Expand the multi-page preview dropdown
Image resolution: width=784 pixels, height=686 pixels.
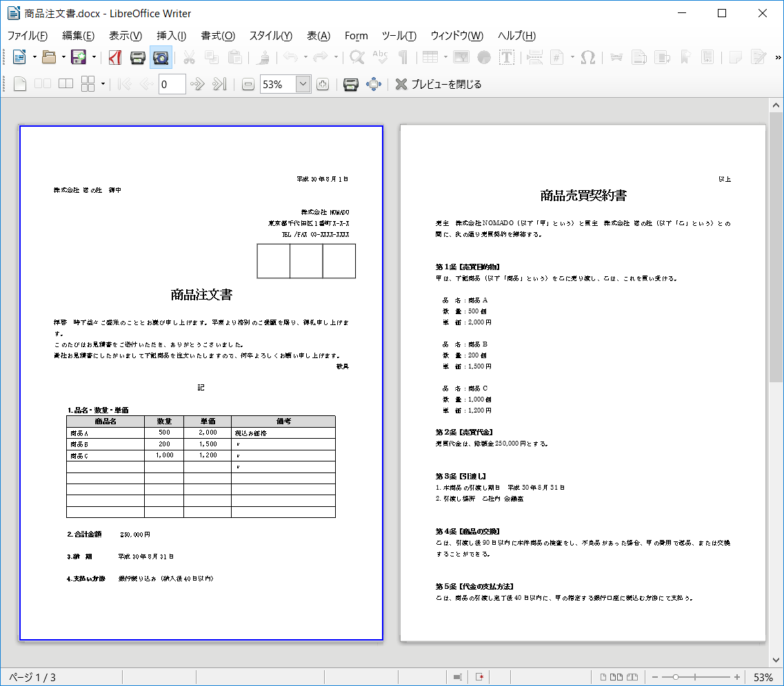pyautogui.click(x=102, y=83)
